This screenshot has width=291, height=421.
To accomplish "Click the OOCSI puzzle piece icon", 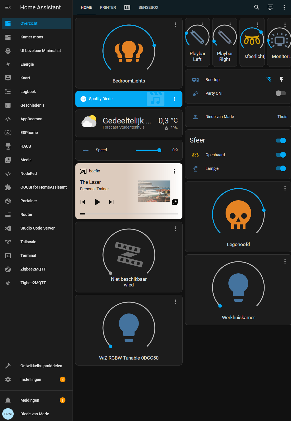I will click(8, 187).
